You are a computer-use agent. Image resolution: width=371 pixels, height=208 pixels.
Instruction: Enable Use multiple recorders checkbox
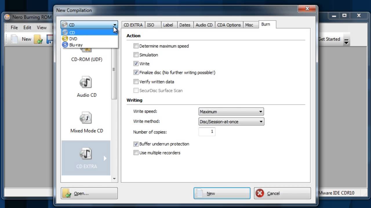coord(136,153)
